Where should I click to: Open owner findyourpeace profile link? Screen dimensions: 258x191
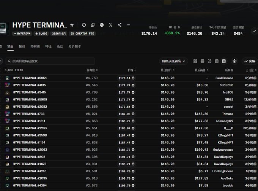coord(223,150)
